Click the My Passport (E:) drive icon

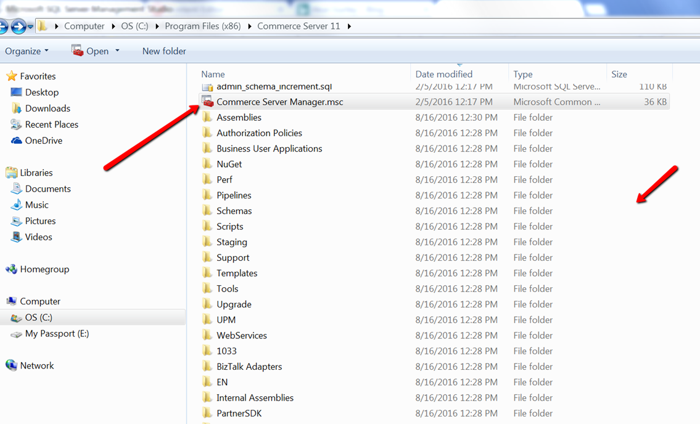(x=17, y=334)
